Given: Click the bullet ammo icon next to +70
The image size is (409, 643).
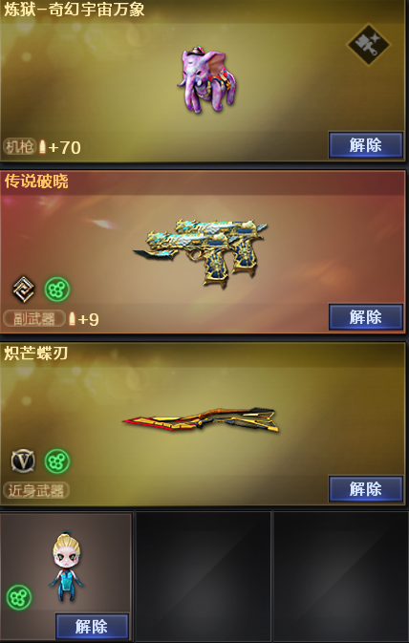Looking at the screenshot, I should tap(42, 146).
